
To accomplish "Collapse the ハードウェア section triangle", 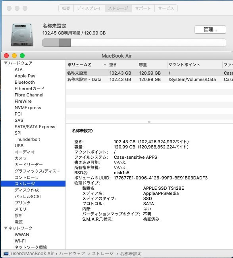I will pyautogui.click(x=6, y=63).
